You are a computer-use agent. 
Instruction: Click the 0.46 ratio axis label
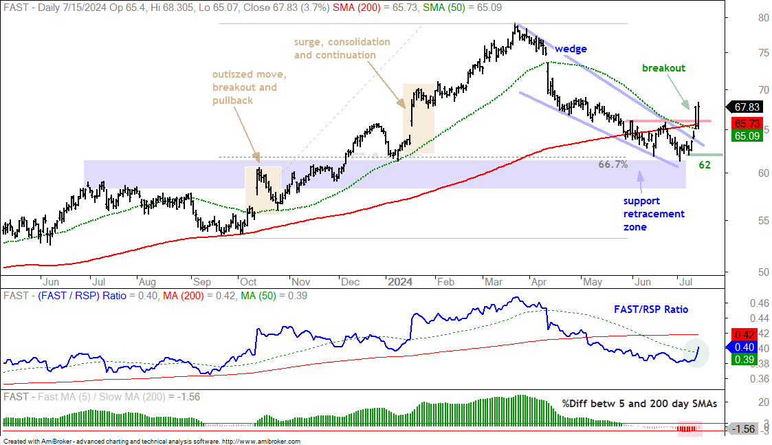[760, 303]
